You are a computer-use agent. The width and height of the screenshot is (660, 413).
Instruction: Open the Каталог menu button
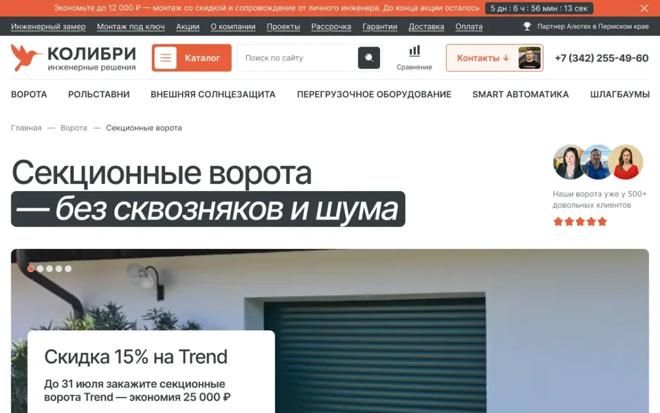(192, 58)
